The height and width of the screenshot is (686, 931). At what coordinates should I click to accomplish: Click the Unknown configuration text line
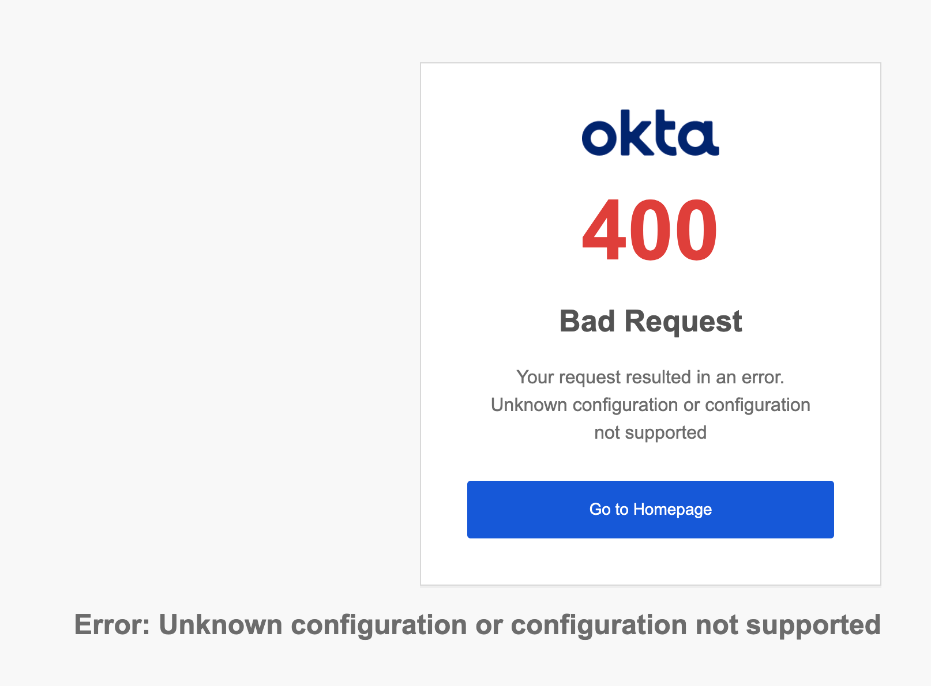650,405
